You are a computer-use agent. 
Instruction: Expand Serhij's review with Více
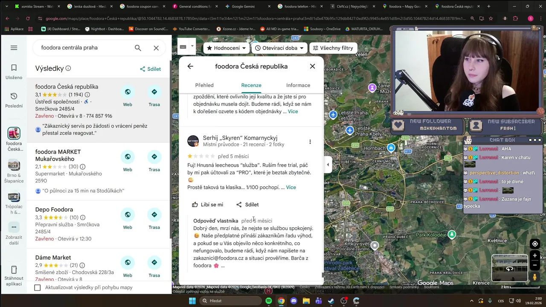point(291,187)
